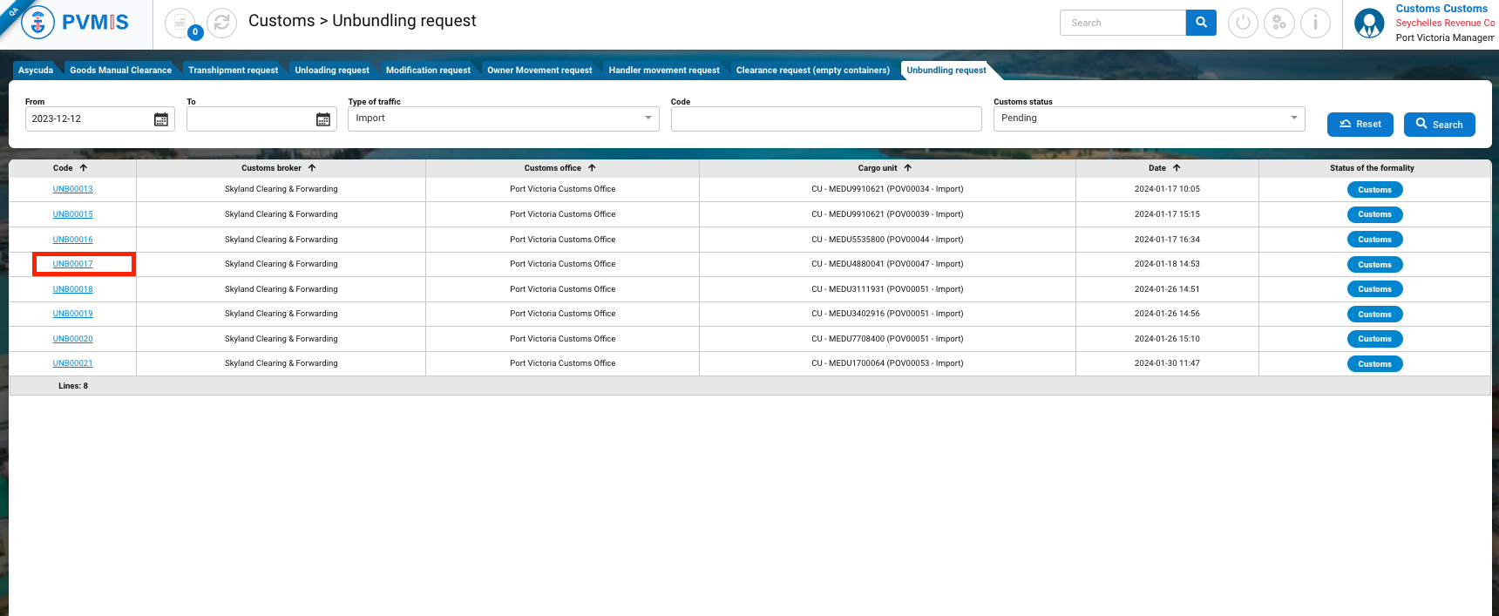Click the information icon
Screen dimensions: 1499x616
1315,23
